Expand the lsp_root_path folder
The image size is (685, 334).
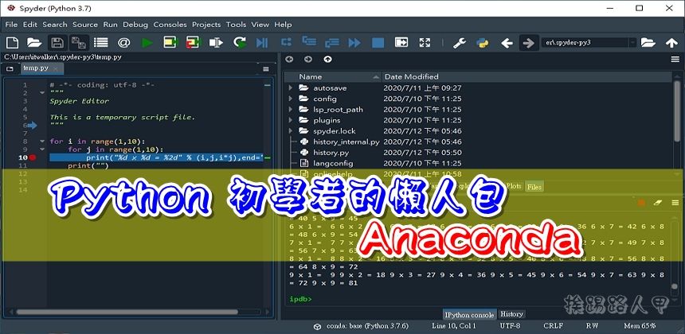click(x=291, y=110)
